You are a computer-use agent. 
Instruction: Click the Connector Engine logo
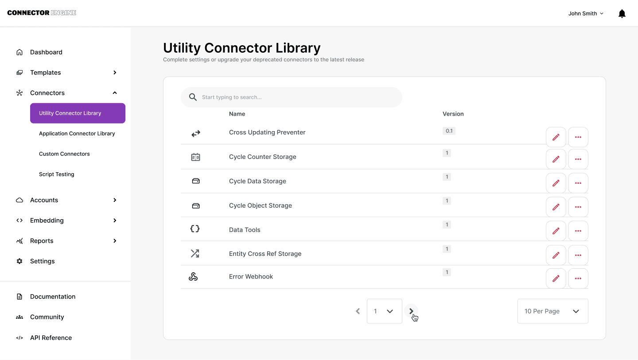[x=41, y=12]
